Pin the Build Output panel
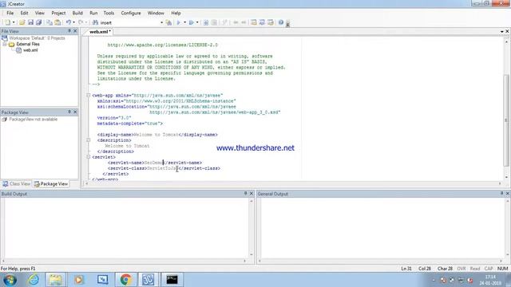Screen dimensions: 511x287 245,193
